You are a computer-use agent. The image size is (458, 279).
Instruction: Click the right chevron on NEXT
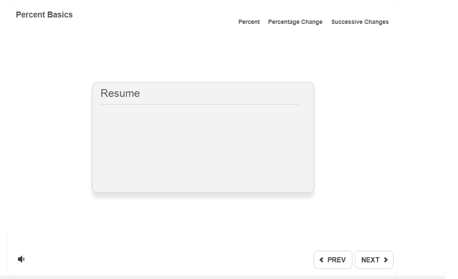(386, 260)
